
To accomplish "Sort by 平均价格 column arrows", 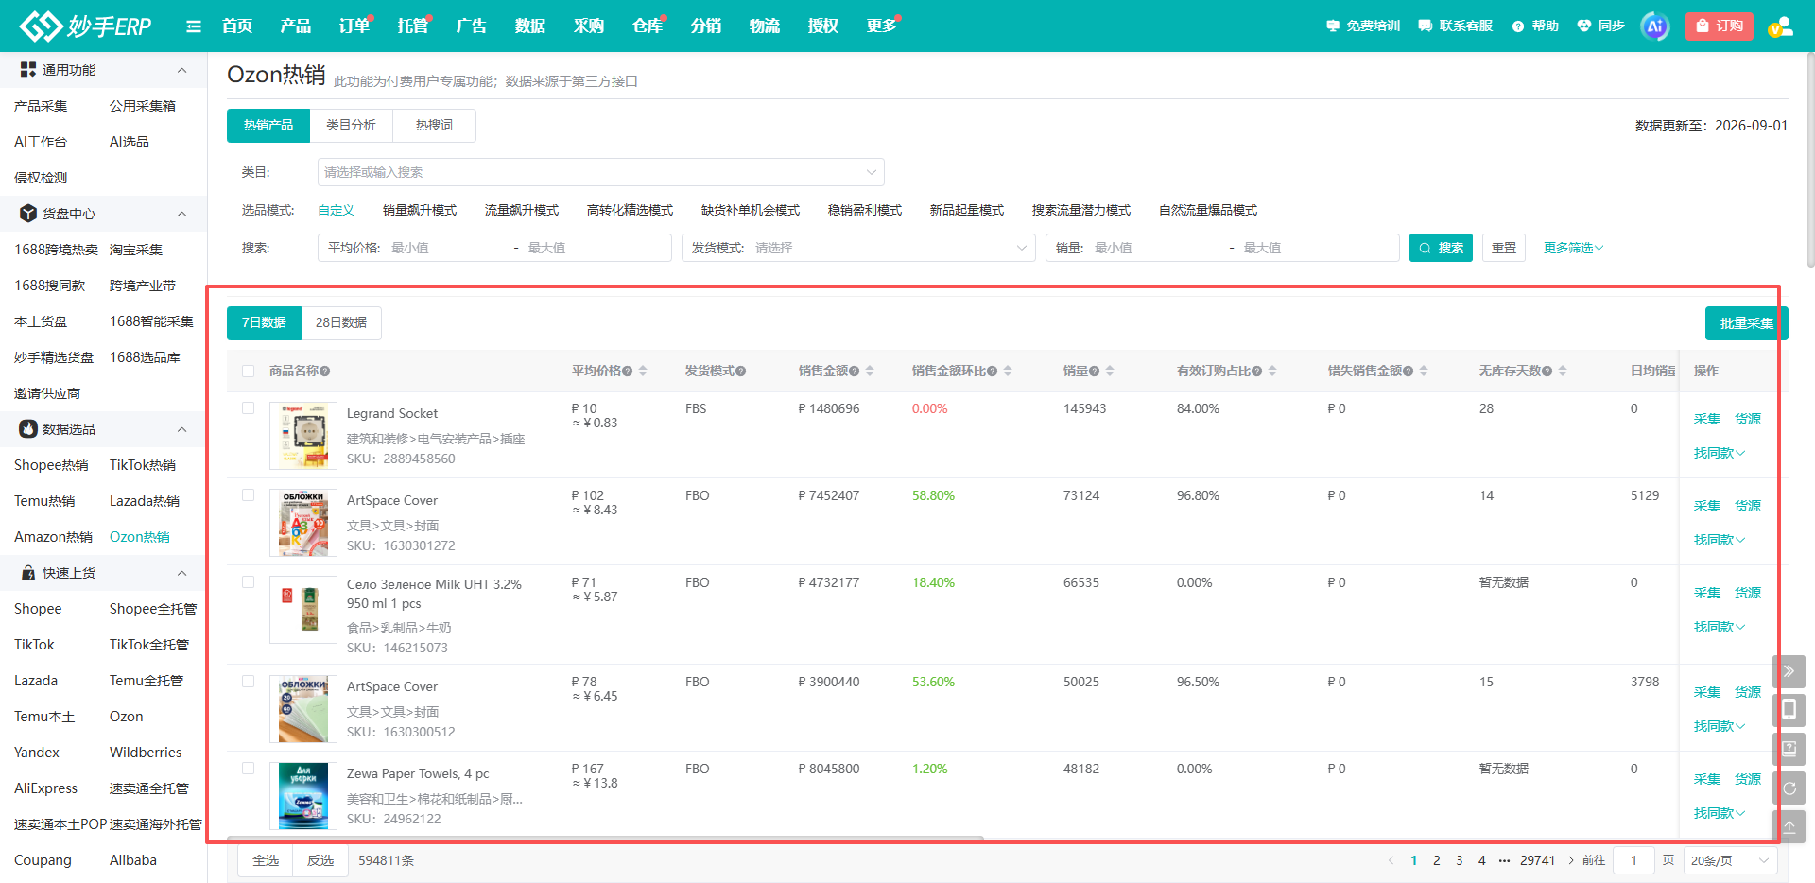I will coord(643,371).
